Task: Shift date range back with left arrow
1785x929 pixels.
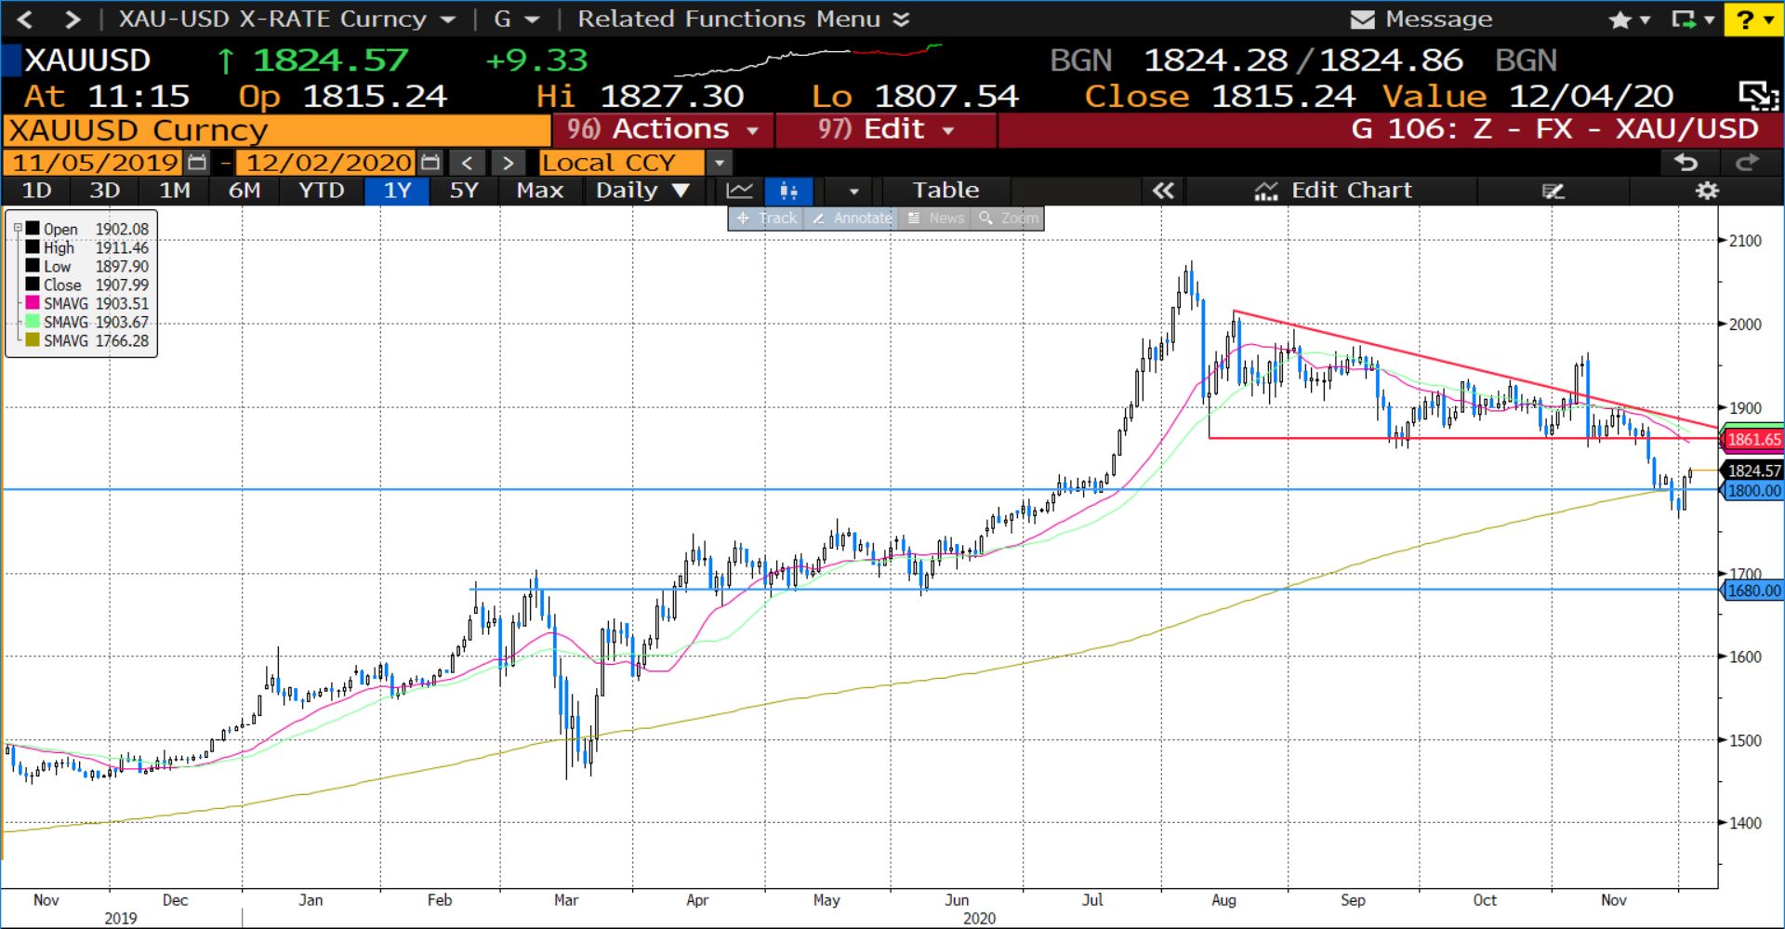Action: tap(467, 163)
